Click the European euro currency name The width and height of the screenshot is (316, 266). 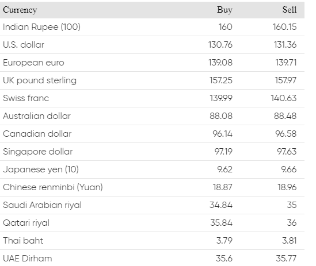pos(33,63)
